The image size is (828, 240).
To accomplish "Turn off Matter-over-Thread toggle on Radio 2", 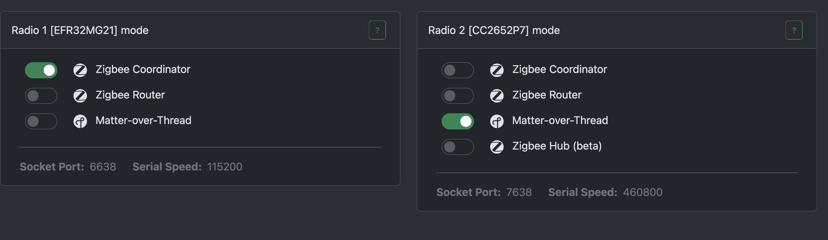I will point(458,121).
